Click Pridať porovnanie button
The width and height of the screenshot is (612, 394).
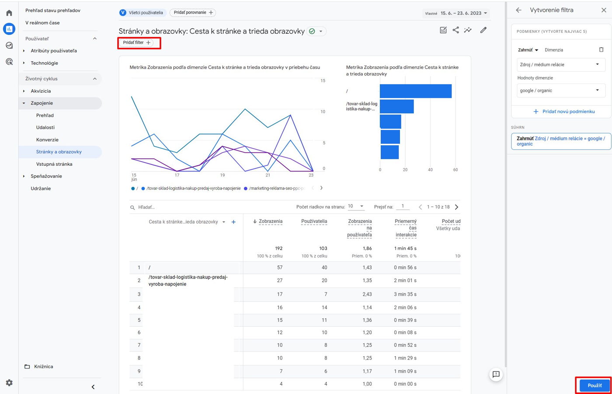coord(193,13)
